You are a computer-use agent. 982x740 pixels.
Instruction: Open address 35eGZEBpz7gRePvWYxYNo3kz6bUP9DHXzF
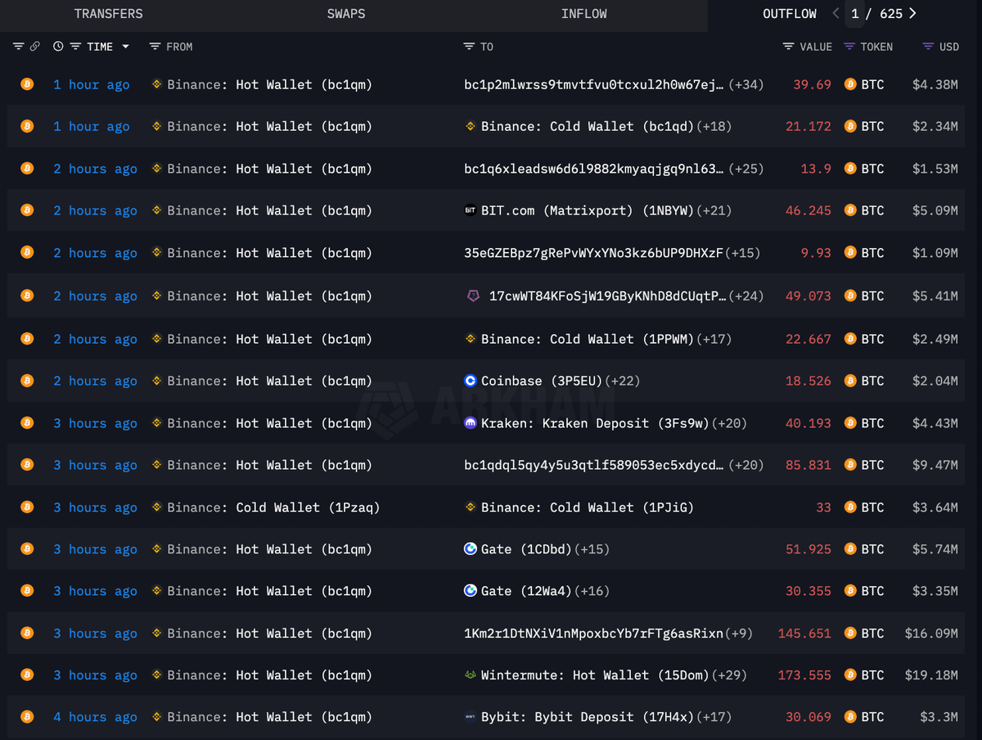[x=594, y=253]
